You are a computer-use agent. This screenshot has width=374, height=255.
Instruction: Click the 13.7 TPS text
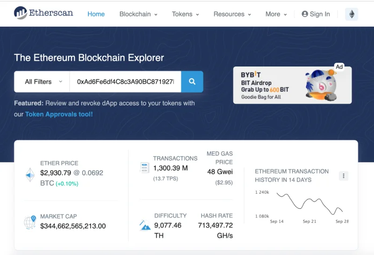[165, 179]
